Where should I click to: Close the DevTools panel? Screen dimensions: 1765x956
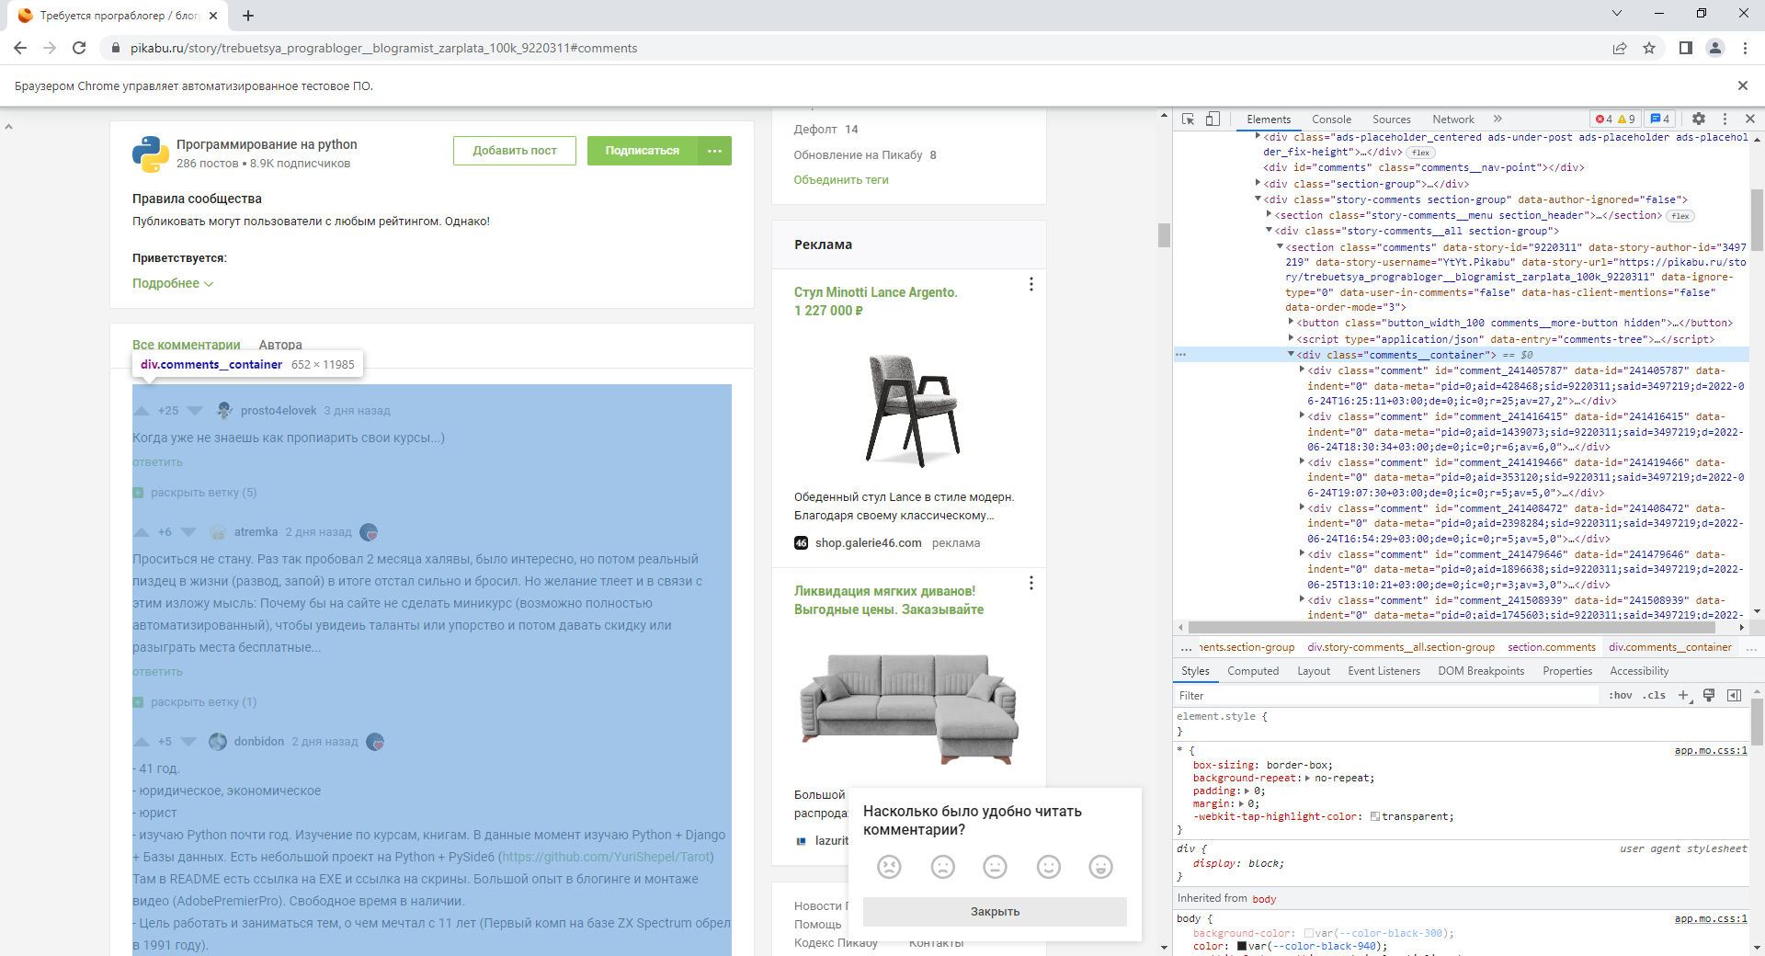(x=1750, y=119)
